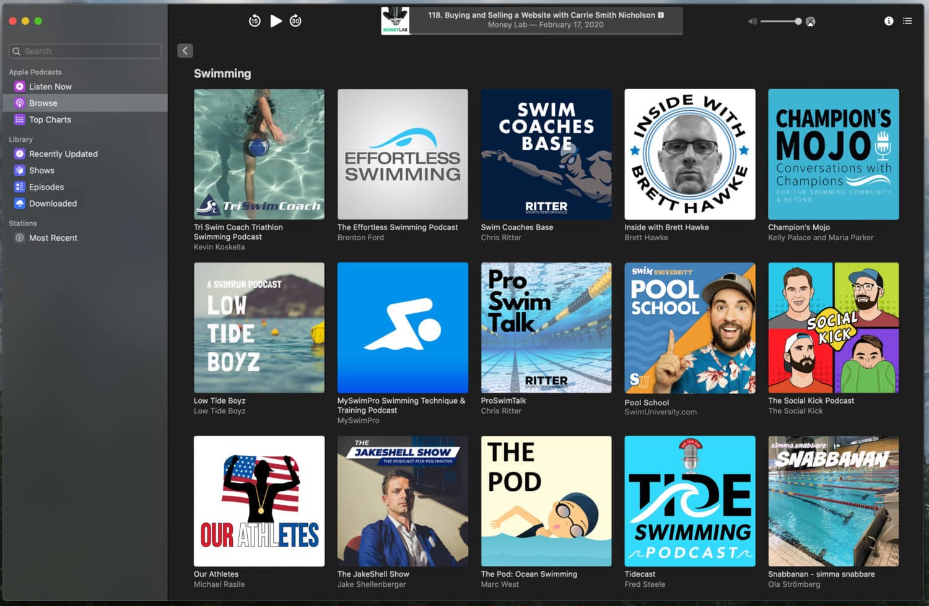Click 'The Pod: Ocean Swimming' title
This screenshot has height=606, width=929.
tap(529, 574)
